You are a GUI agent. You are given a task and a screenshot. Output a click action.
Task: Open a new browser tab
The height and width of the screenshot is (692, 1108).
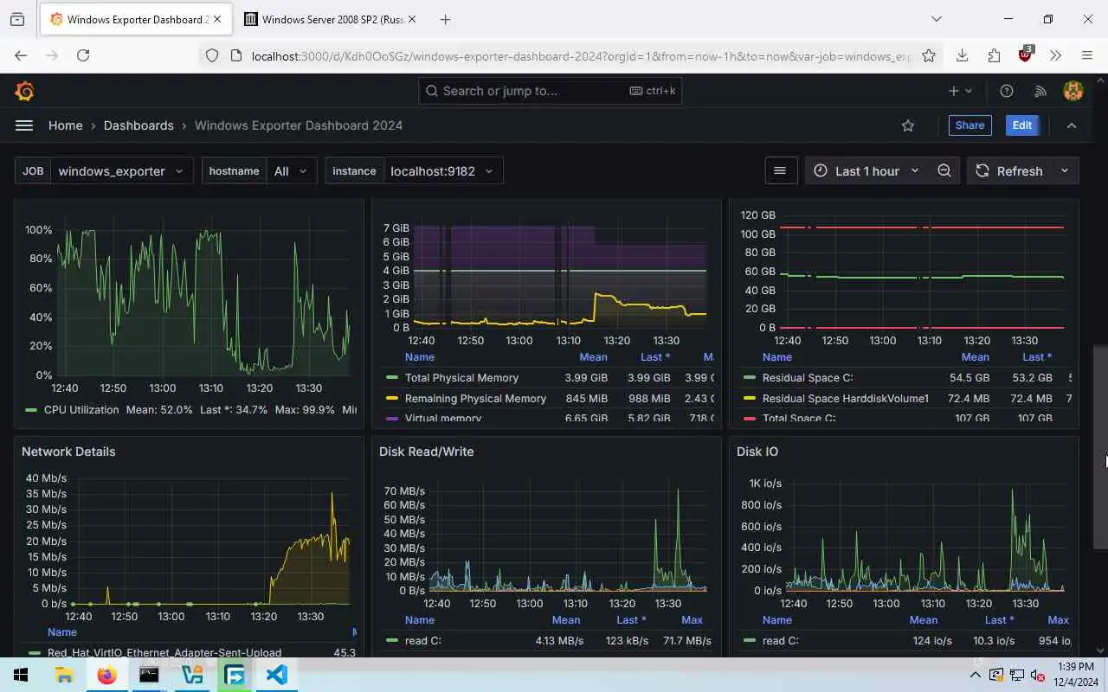point(445,19)
